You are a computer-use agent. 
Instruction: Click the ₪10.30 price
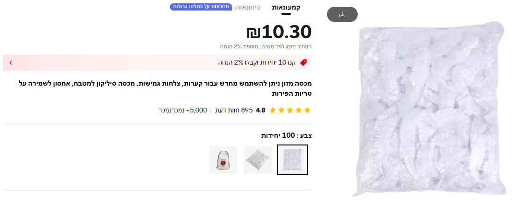point(279,32)
